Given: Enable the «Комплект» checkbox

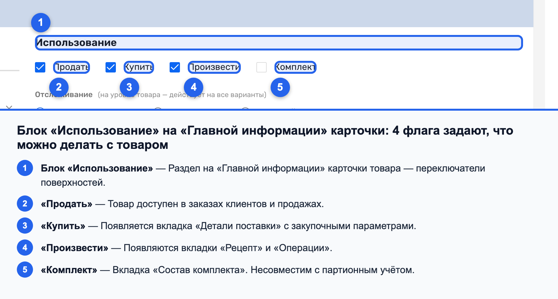Looking at the screenshot, I should [262, 67].
